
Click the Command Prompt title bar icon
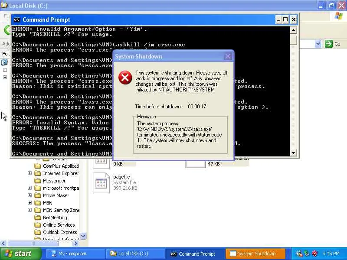[17, 19]
